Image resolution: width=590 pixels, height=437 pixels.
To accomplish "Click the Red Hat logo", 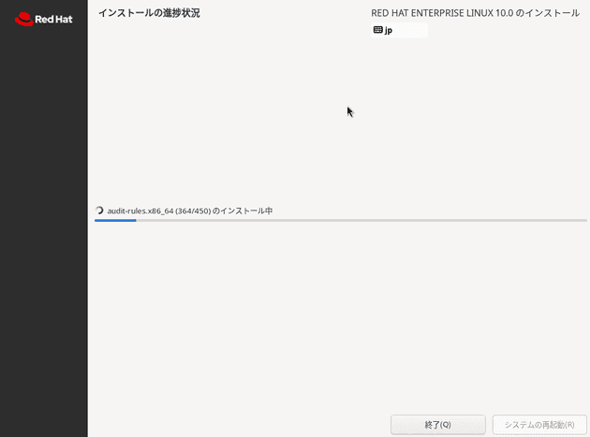I will (44, 19).
